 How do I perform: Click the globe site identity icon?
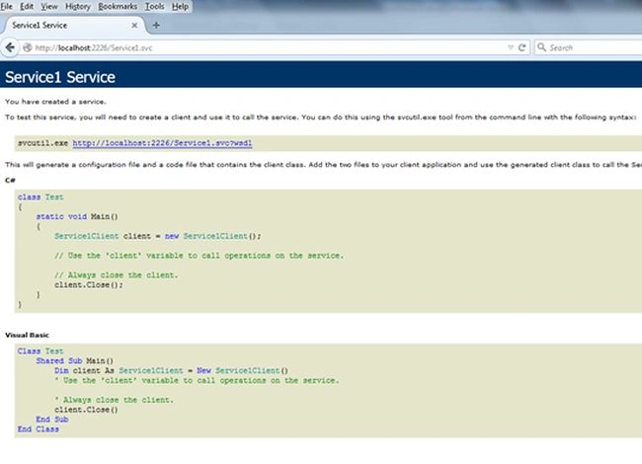(x=27, y=47)
